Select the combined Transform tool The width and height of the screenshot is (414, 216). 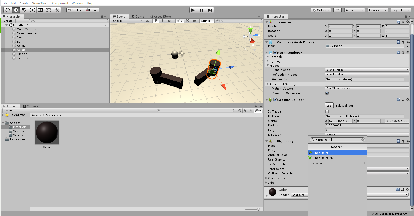[x=49, y=10]
